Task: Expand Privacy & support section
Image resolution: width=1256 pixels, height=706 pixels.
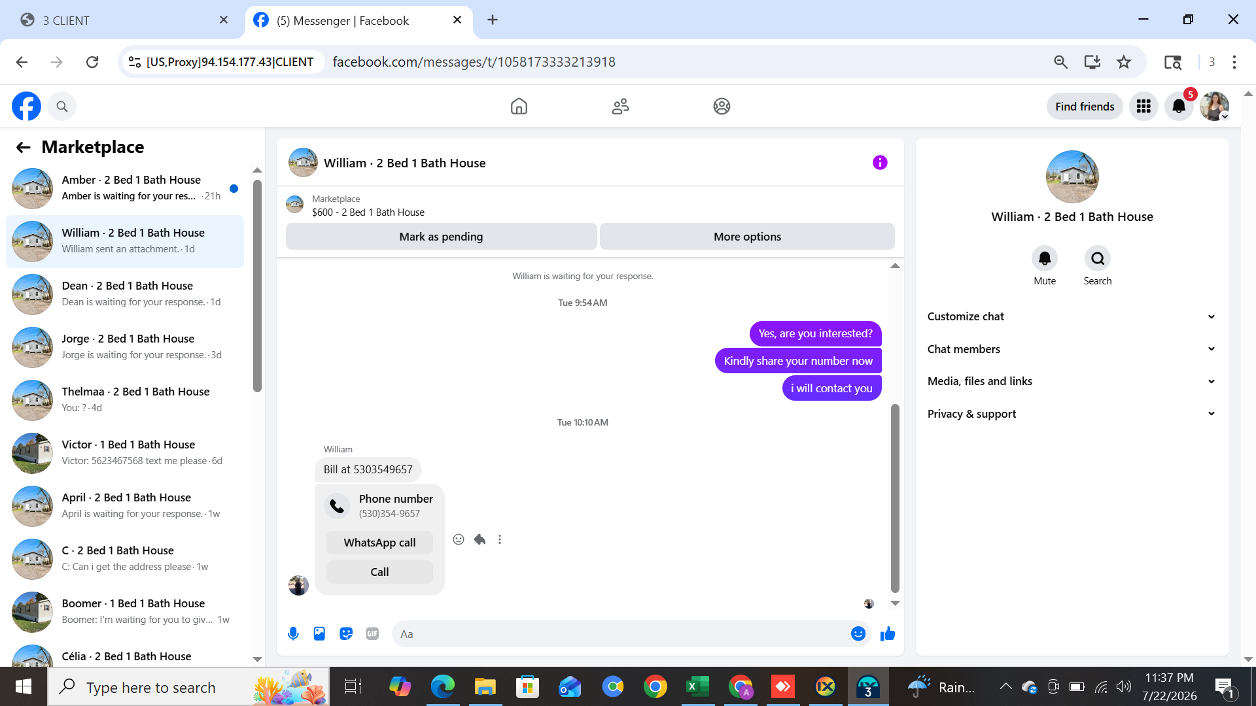Action: tap(1072, 414)
